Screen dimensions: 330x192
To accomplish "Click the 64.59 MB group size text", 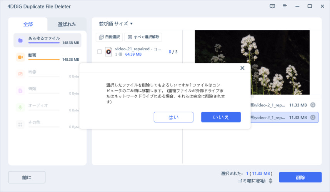I will pos(133,55).
